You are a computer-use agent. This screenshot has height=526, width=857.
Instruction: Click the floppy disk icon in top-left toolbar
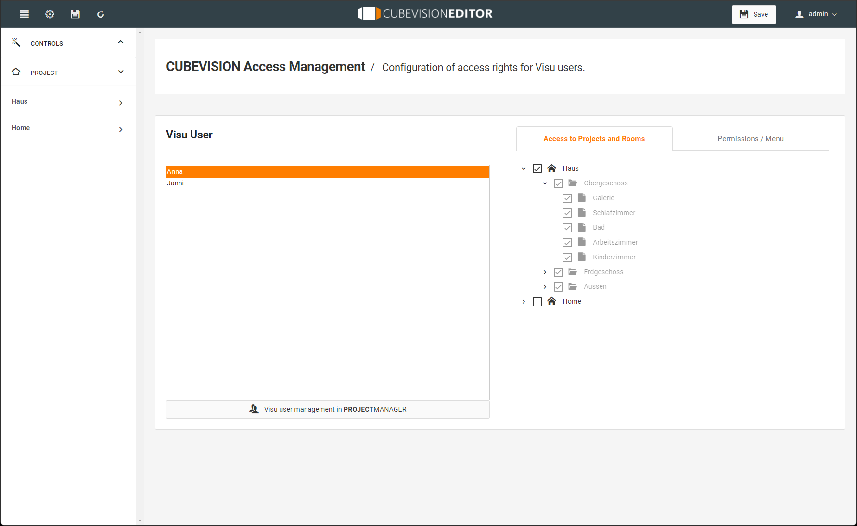(x=75, y=14)
